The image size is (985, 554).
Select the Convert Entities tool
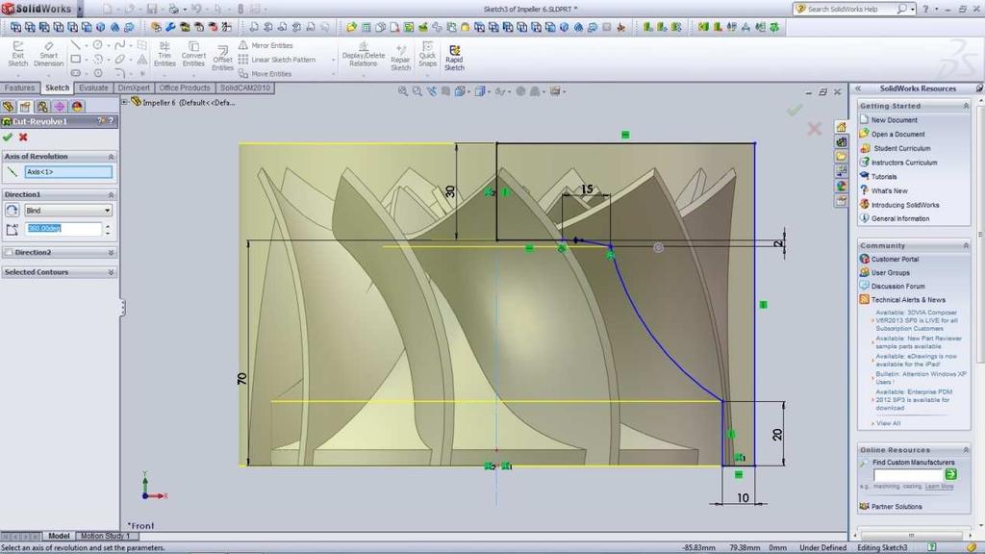(x=193, y=54)
